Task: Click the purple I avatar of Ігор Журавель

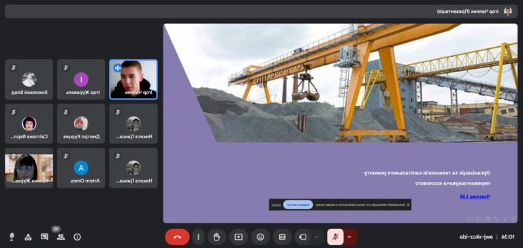Action: point(81,80)
